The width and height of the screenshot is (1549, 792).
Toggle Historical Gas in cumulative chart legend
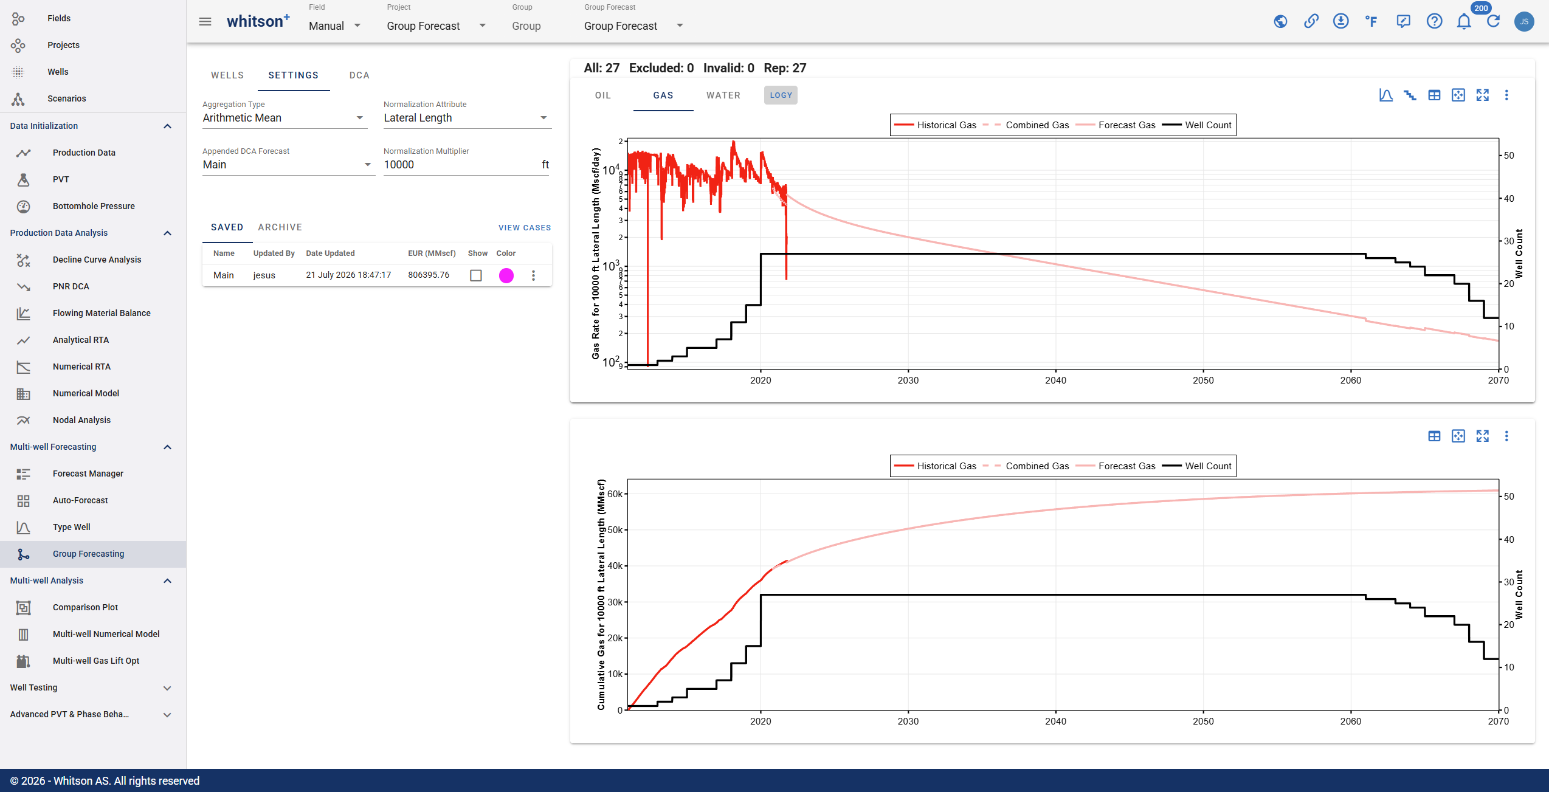(x=935, y=466)
